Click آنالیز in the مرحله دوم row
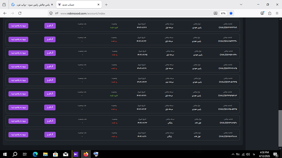Screen dimensions: 282x158 click(50, 80)
